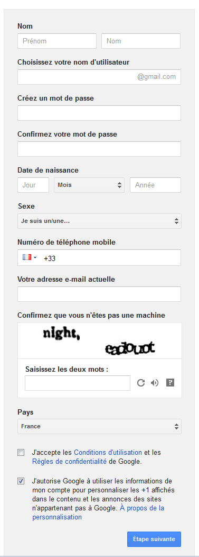This screenshot has height=557, width=199.
Task: Click the French flag country code selector
Action: [x=30, y=258]
